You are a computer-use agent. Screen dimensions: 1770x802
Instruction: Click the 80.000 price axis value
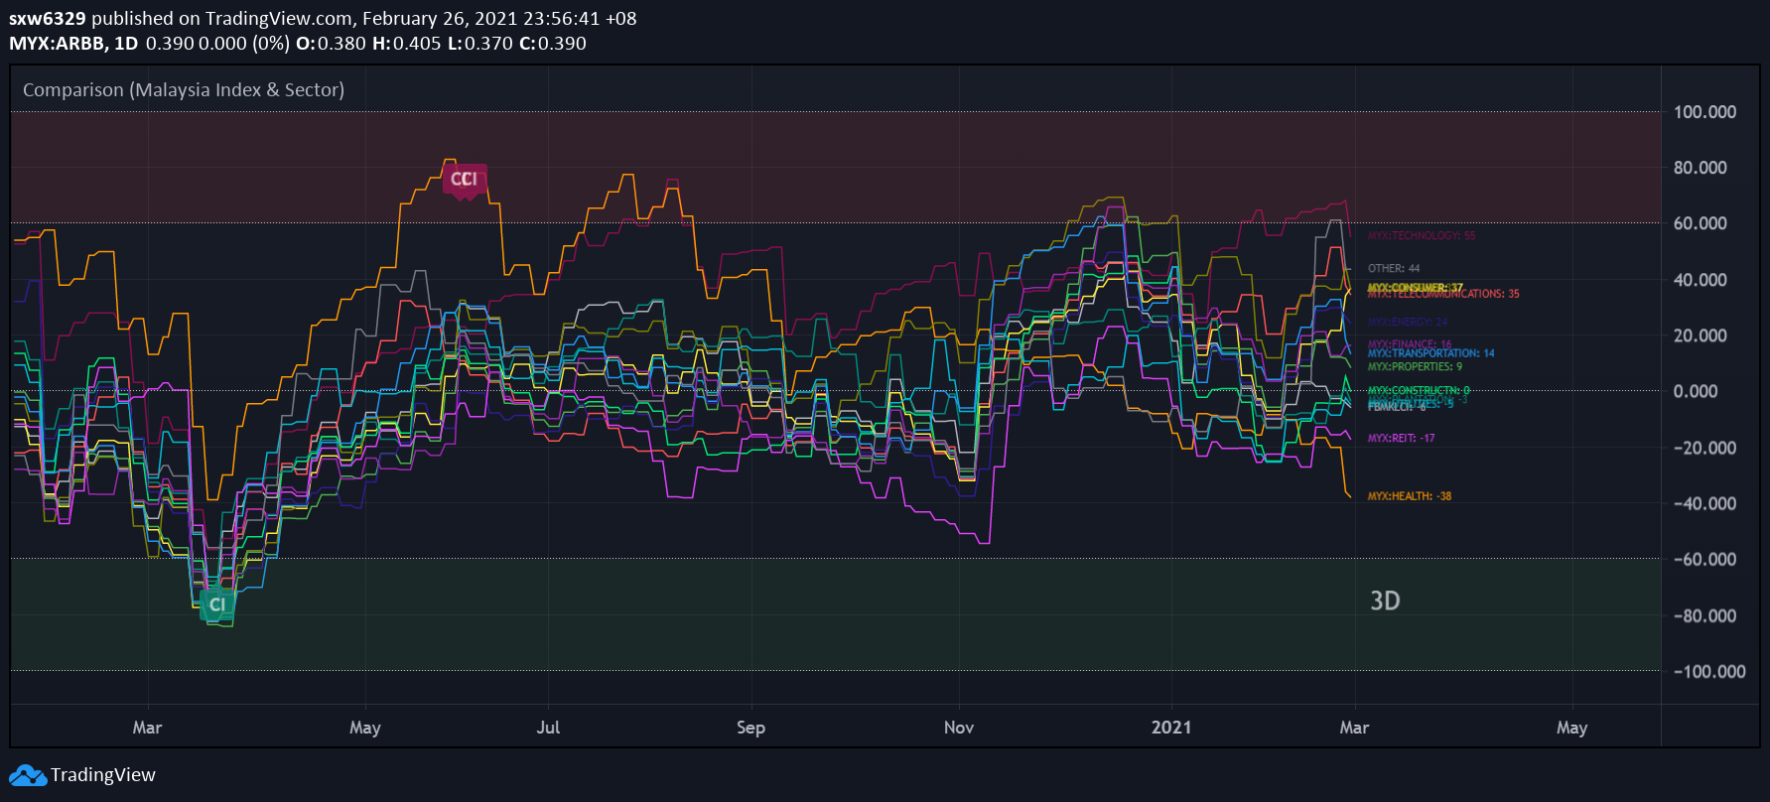point(1700,168)
